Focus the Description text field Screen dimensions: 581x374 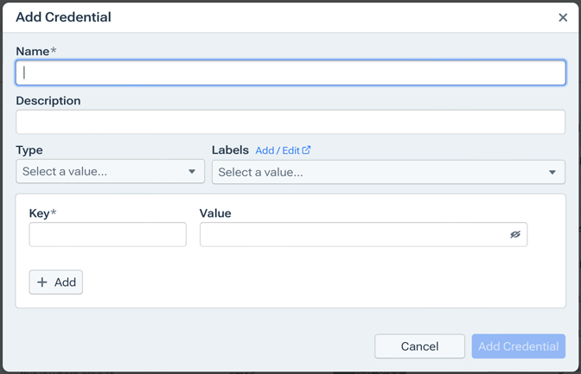tap(290, 122)
